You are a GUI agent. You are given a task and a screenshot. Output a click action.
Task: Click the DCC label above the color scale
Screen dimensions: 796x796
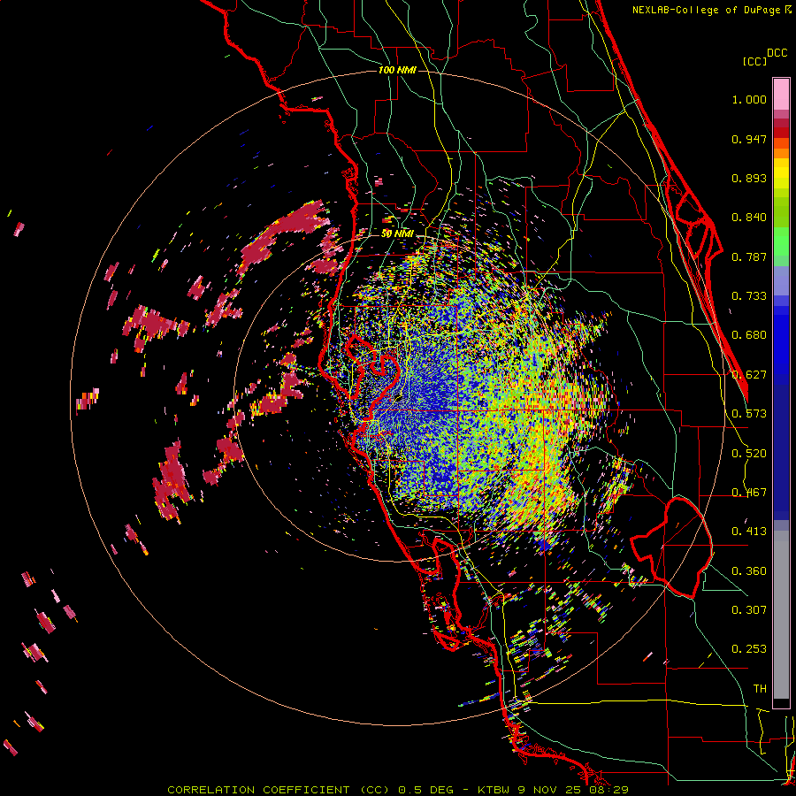777,53
